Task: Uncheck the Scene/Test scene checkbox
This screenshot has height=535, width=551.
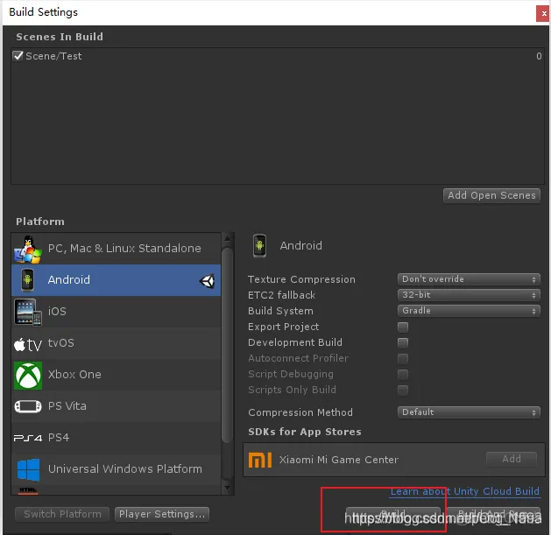Action: pos(18,56)
